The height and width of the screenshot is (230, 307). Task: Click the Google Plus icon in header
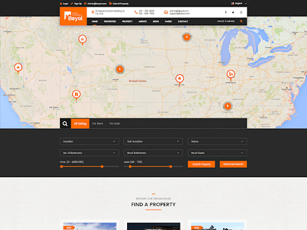(241, 12)
